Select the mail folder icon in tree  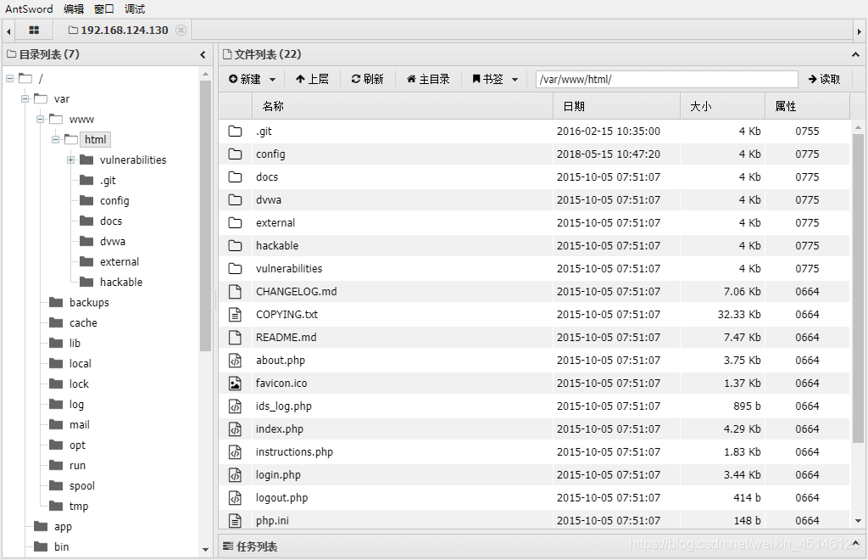point(56,424)
